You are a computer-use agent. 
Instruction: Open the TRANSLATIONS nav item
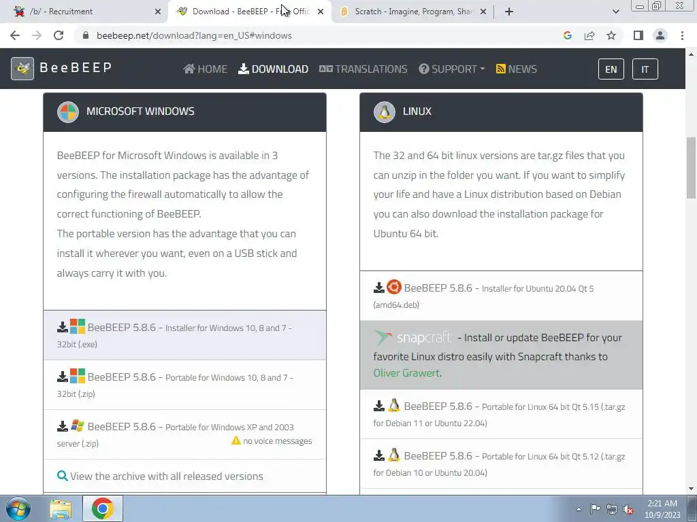coord(363,69)
